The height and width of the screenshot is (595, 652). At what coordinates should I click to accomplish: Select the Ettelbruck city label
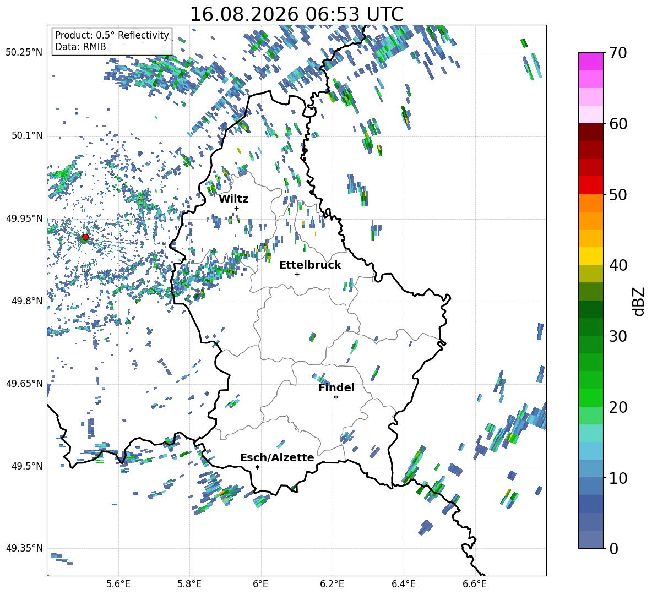(310, 265)
